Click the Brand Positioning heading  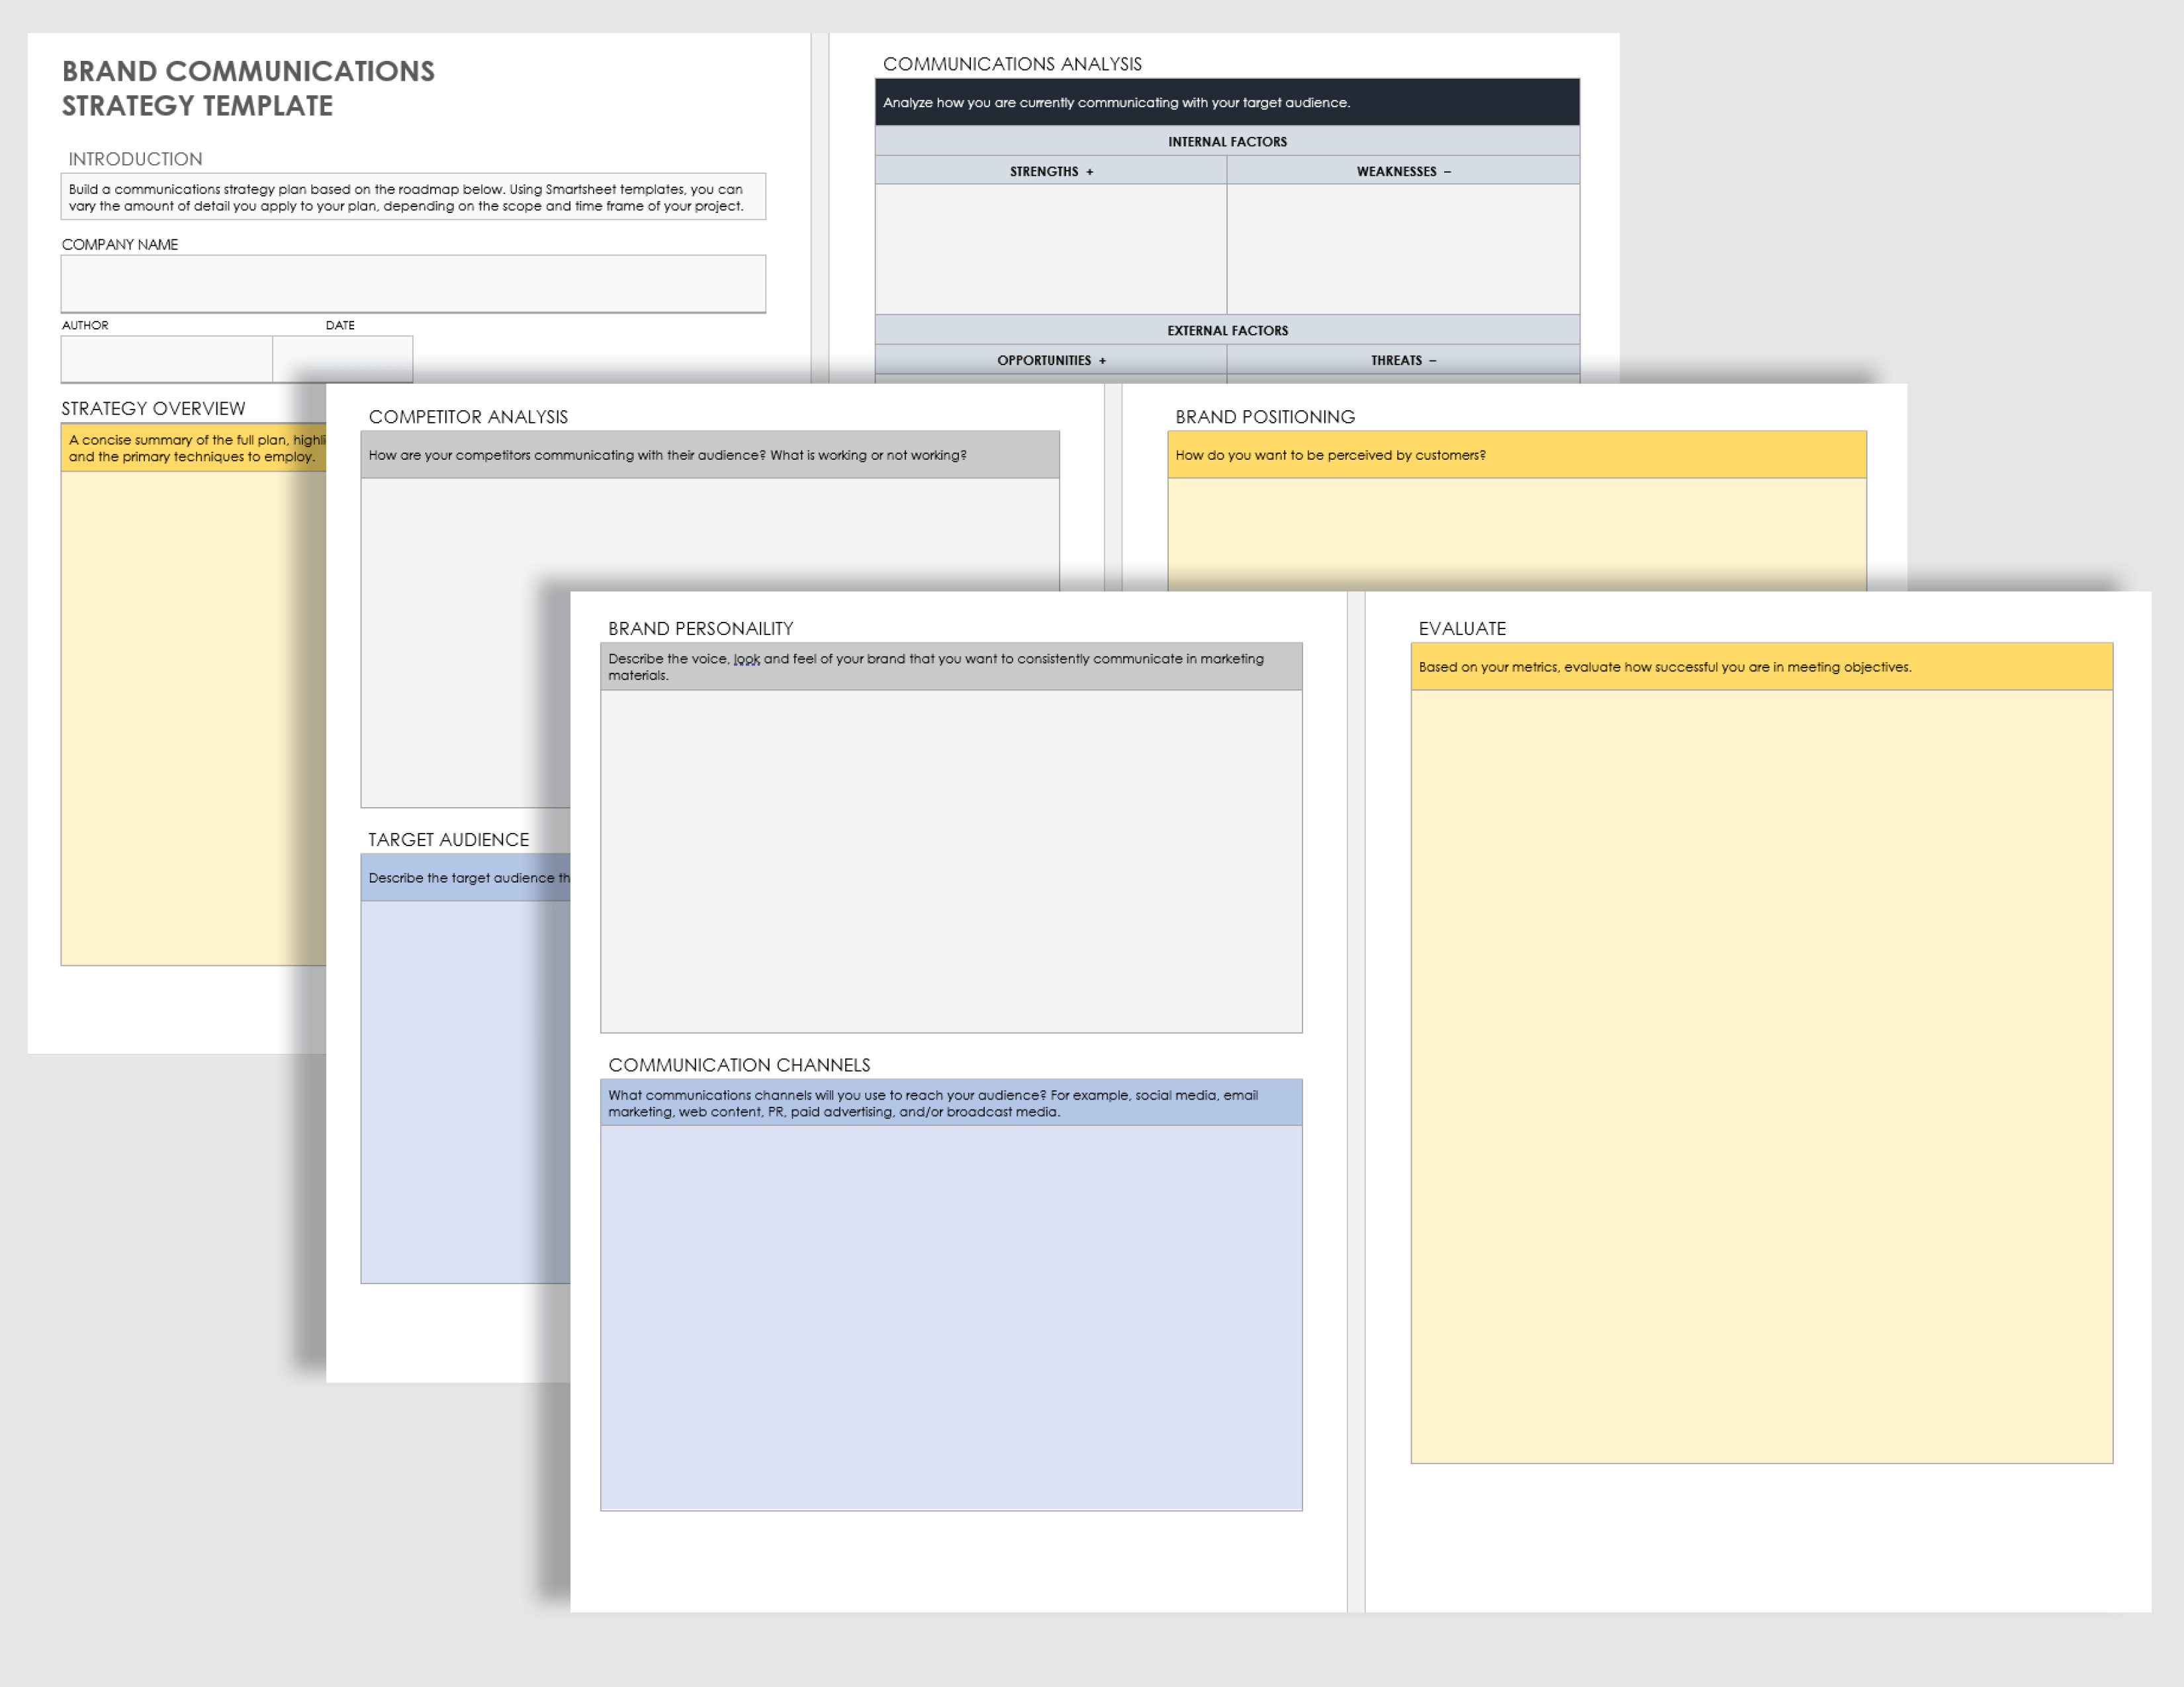(x=1265, y=417)
